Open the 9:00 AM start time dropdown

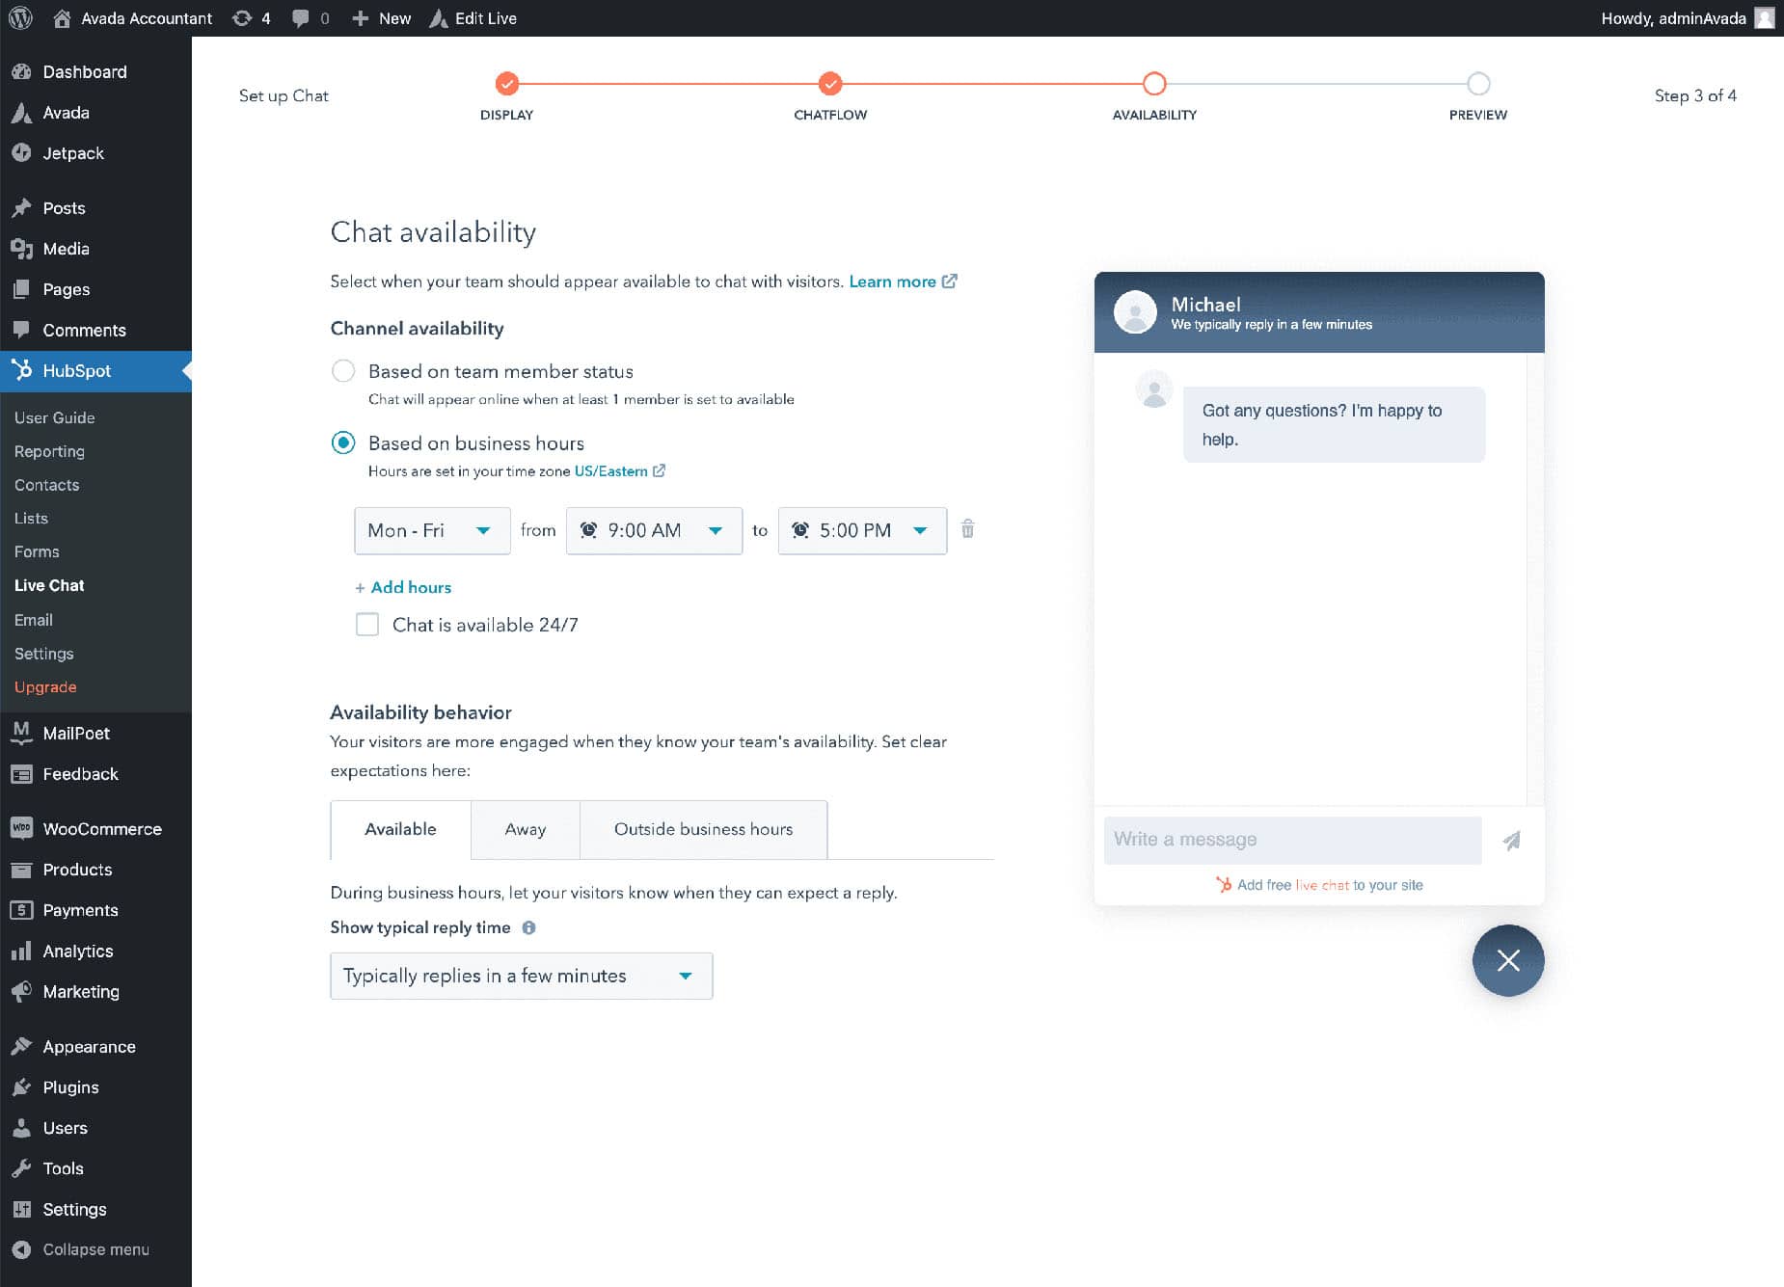coord(654,530)
